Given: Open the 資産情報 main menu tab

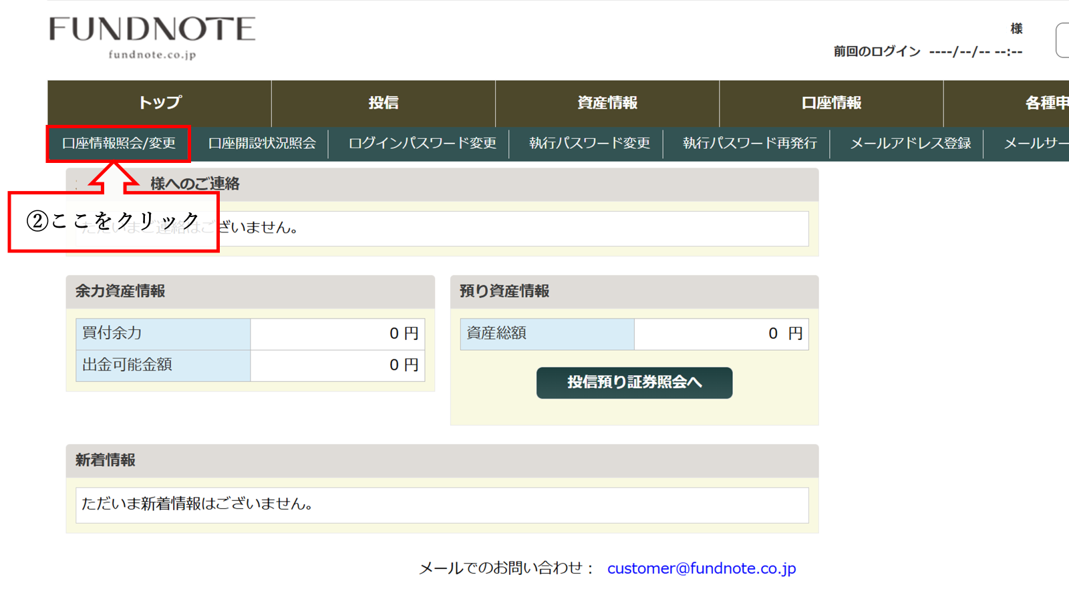Looking at the screenshot, I should pos(607,103).
